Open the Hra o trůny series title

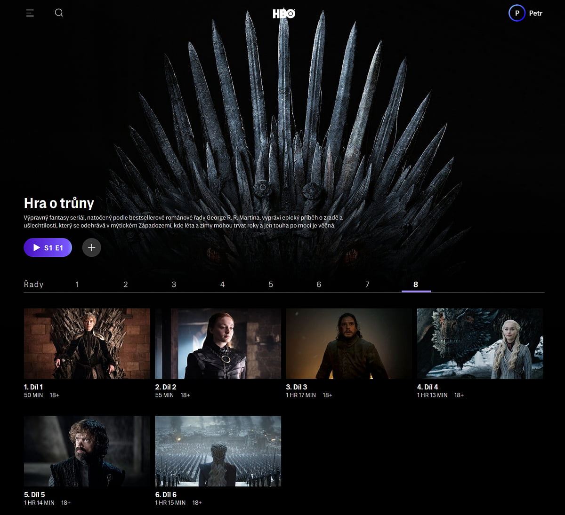[59, 203]
